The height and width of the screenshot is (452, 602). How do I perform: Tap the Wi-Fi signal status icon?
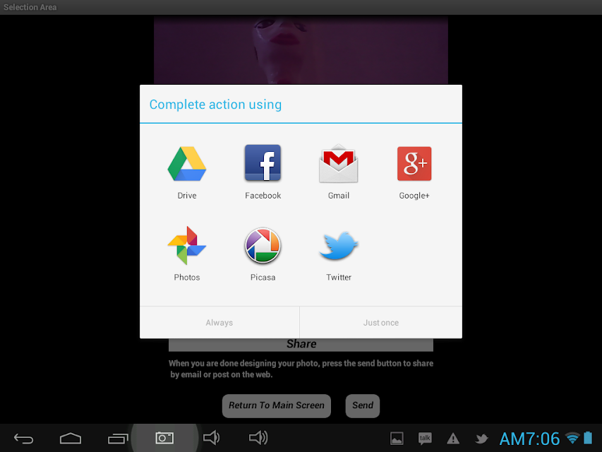pyautogui.click(x=573, y=438)
